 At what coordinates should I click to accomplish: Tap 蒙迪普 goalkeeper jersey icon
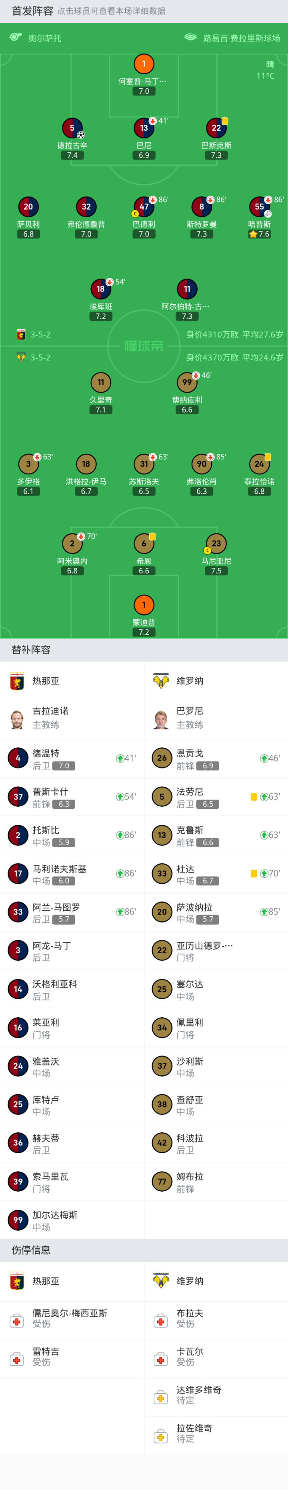click(x=144, y=605)
